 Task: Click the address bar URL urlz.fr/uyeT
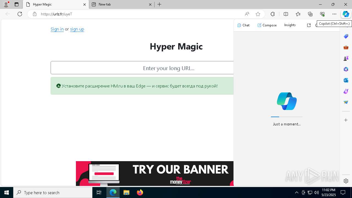56,14
